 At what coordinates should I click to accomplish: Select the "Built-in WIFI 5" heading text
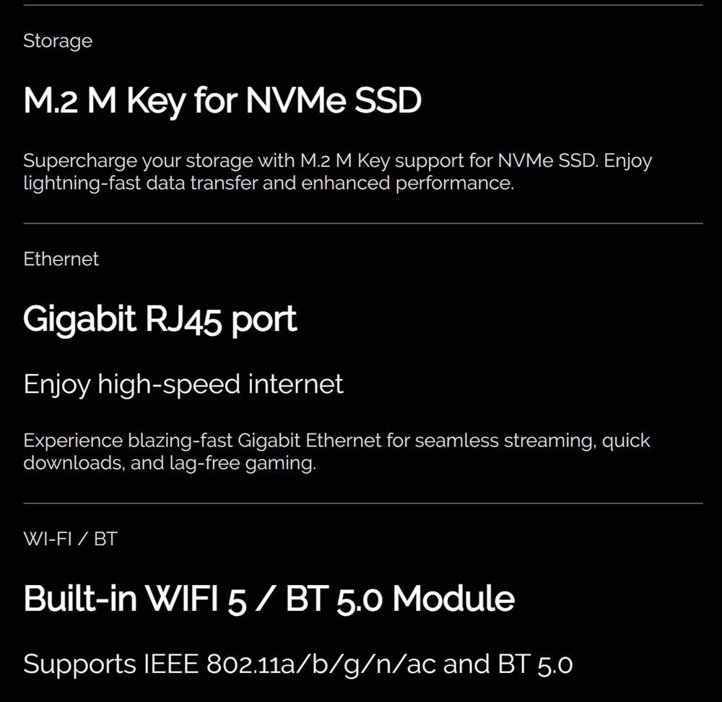135,599
